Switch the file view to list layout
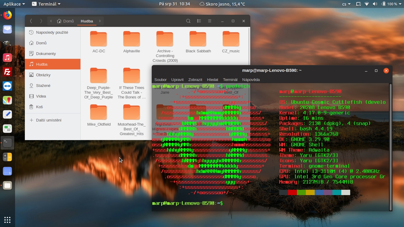The width and height of the screenshot is (404, 227). [x=199, y=21]
